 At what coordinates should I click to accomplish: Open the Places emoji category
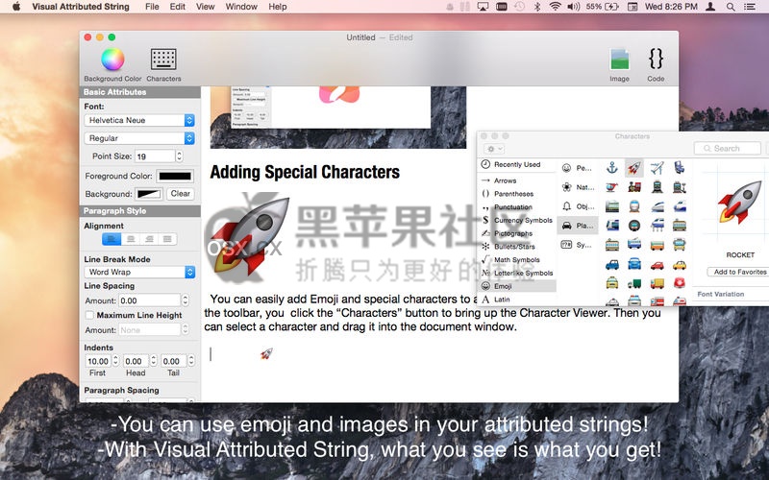coord(578,226)
